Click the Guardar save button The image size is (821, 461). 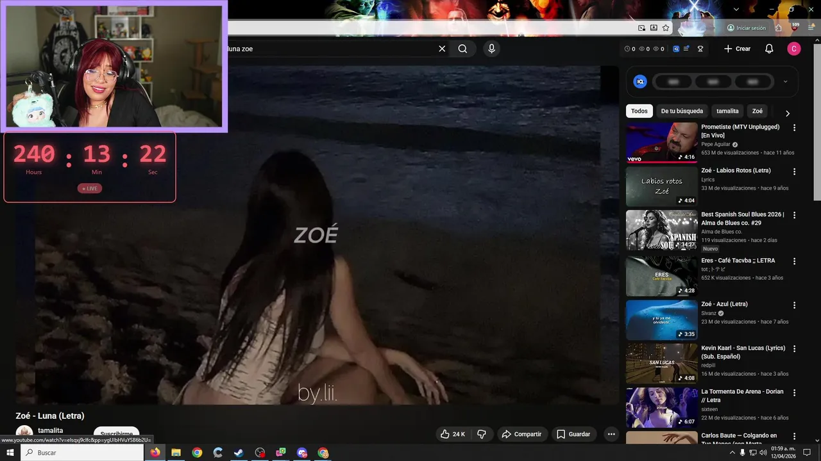[x=573, y=434]
